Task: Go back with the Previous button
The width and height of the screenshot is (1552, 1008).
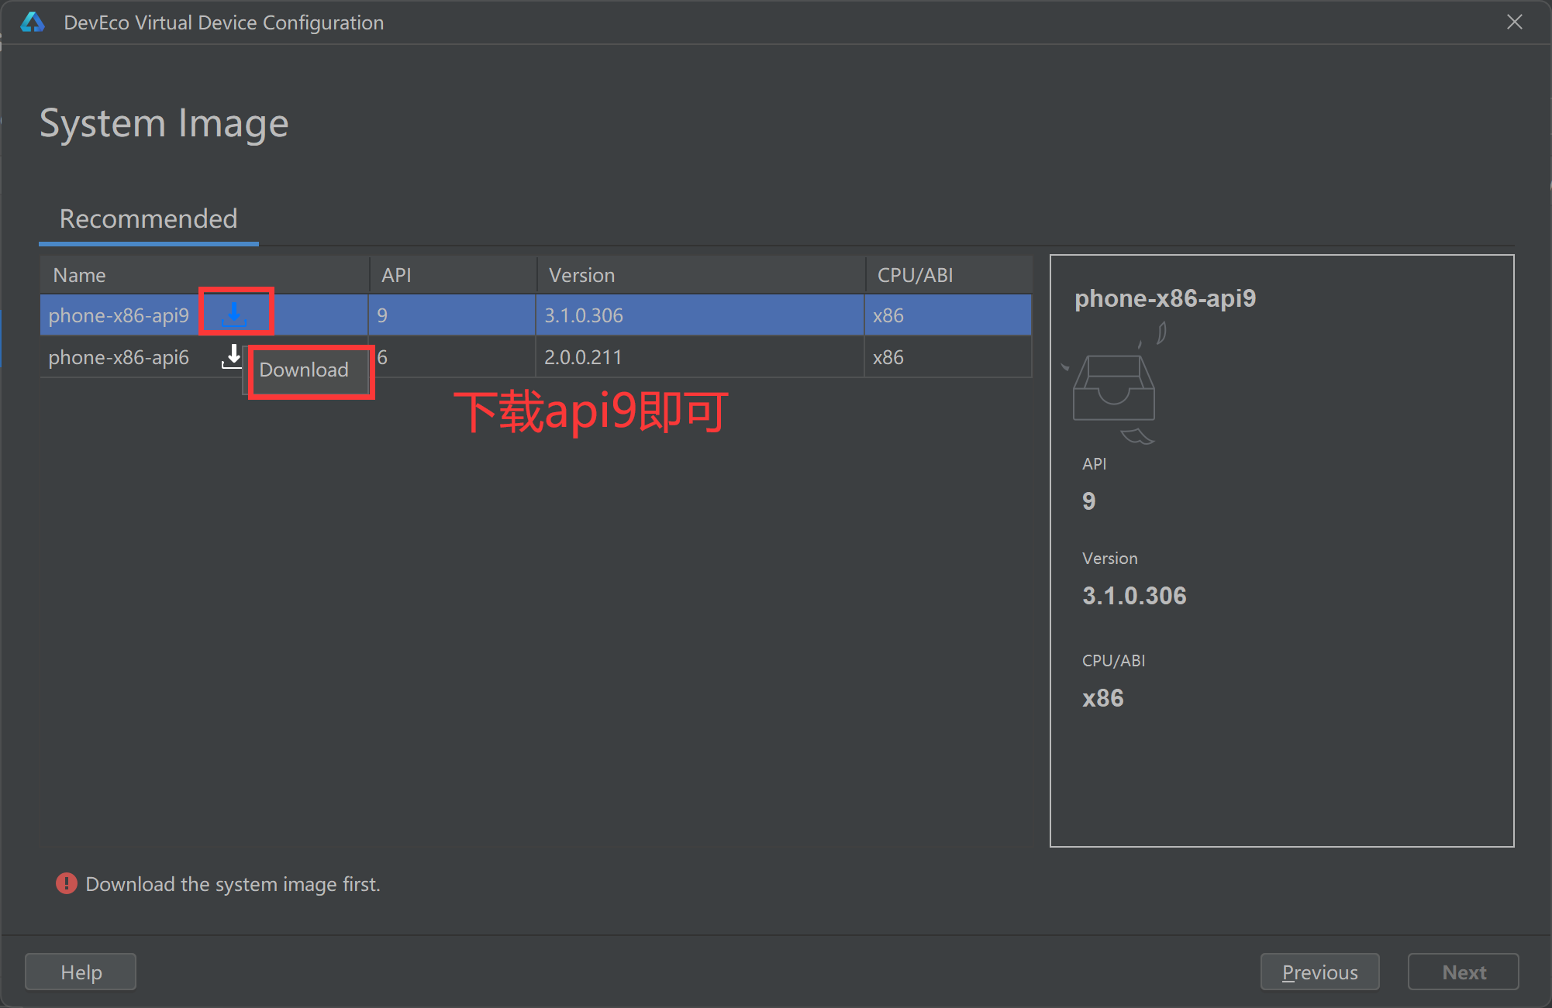Action: click(x=1319, y=972)
